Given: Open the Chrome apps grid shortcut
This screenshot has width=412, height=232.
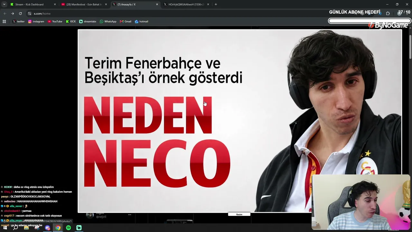Looking at the screenshot, I should [4, 22].
